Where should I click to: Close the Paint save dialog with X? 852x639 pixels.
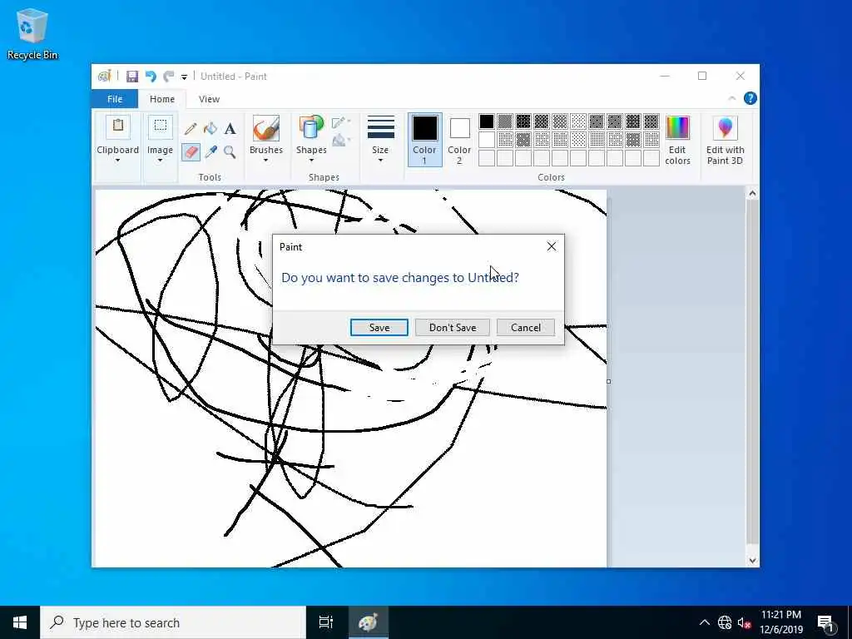[552, 246]
